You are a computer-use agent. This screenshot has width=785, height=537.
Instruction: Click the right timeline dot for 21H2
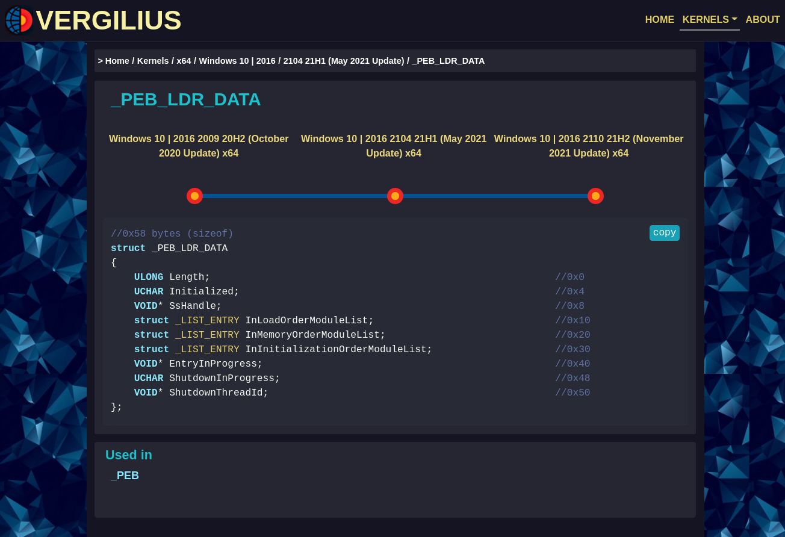point(595,196)
